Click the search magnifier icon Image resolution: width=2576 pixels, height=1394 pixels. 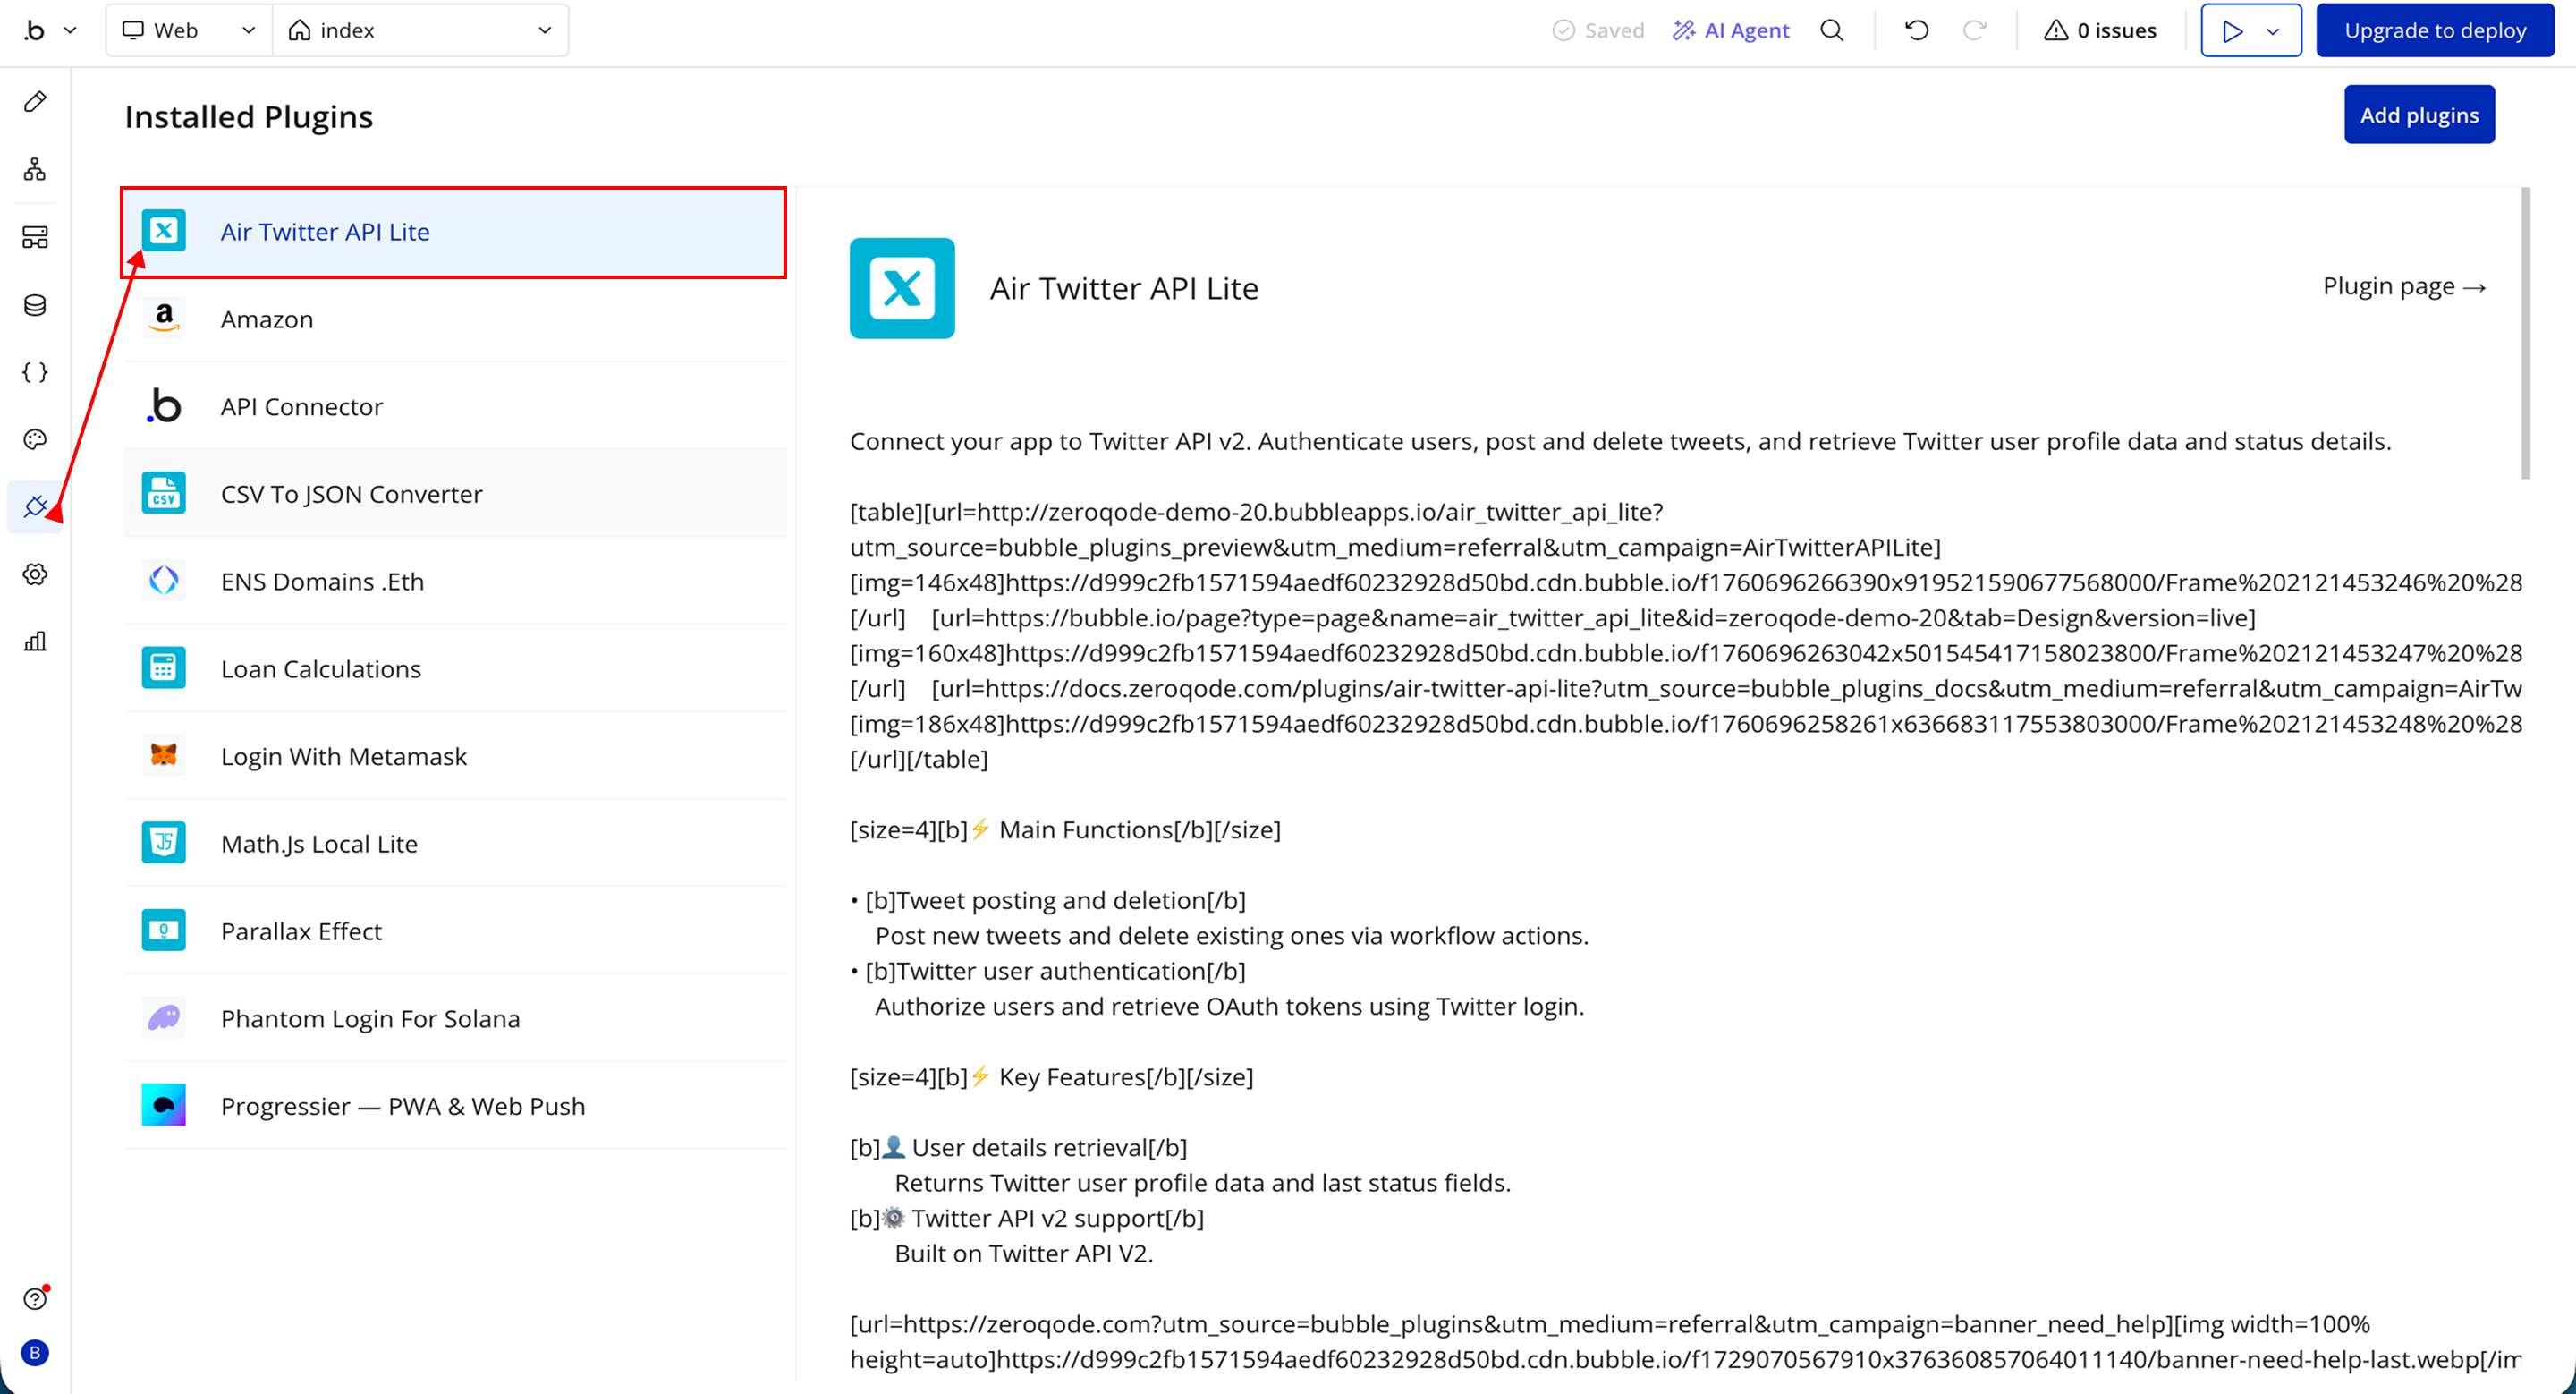click(x=1831, y=30)
